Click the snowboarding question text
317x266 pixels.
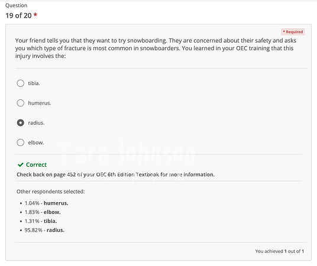[156, 48]
